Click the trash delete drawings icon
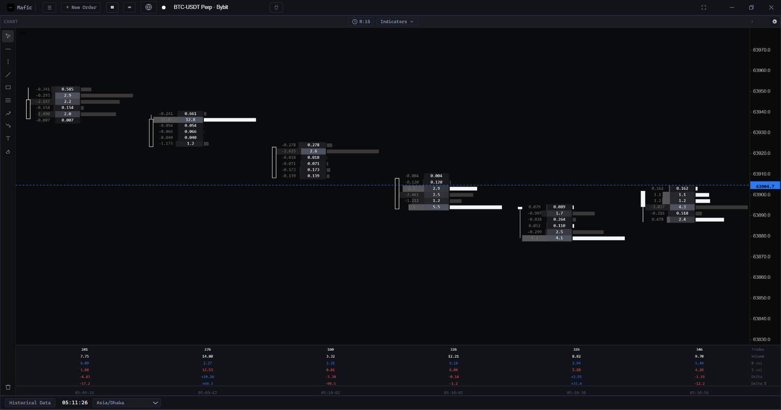This screenshot has width=781, height=410. click(x=8, y=387)
